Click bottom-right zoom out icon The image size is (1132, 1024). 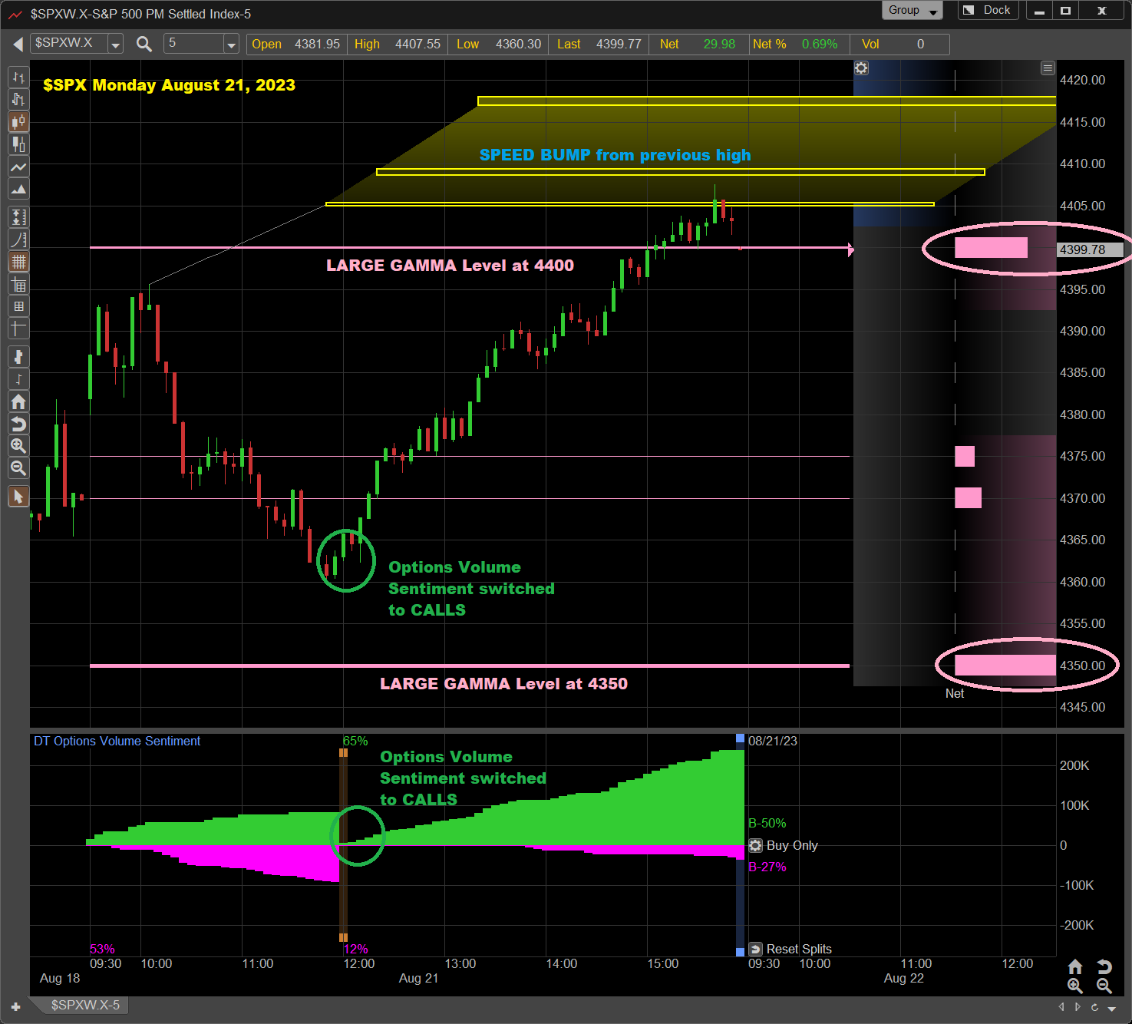coord(1104,986)
